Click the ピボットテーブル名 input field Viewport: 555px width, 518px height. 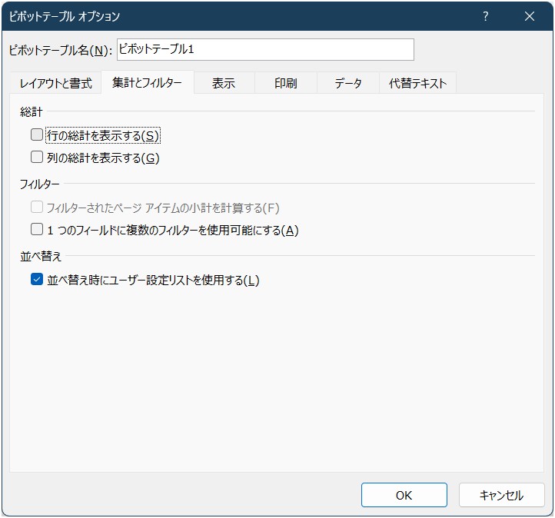(x=265, y=49)
